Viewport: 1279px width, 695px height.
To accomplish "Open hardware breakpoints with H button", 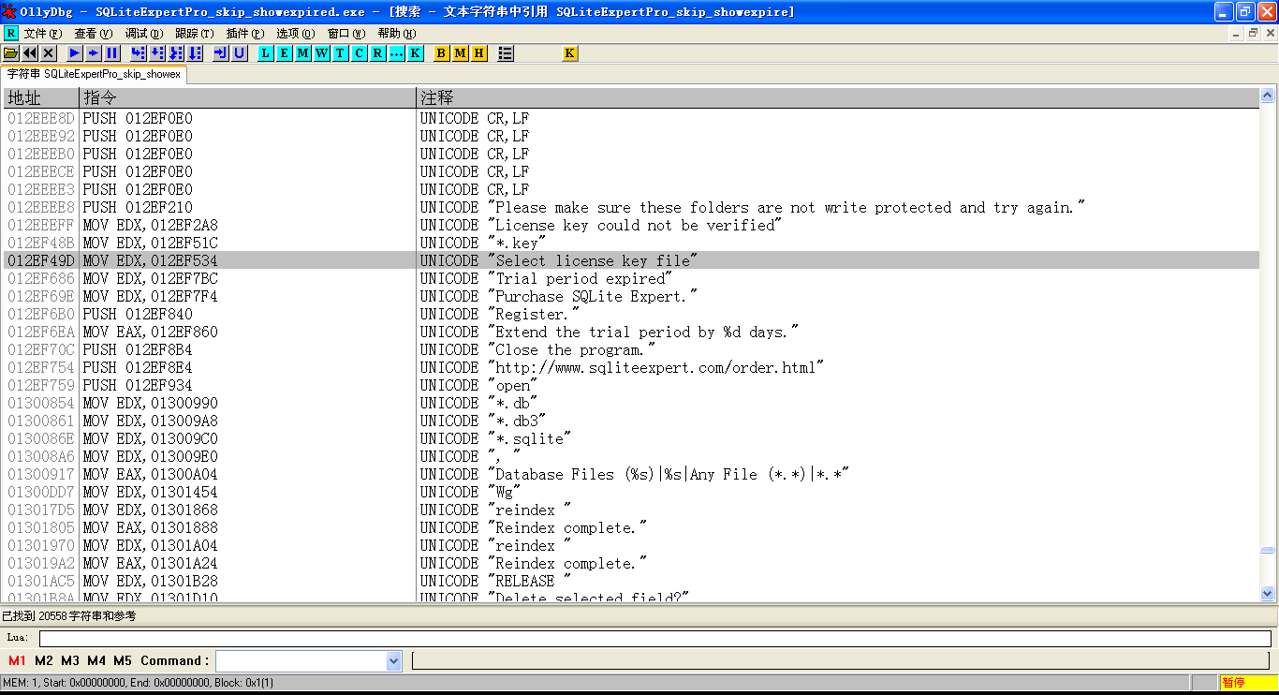I will (x=479, y=53).
